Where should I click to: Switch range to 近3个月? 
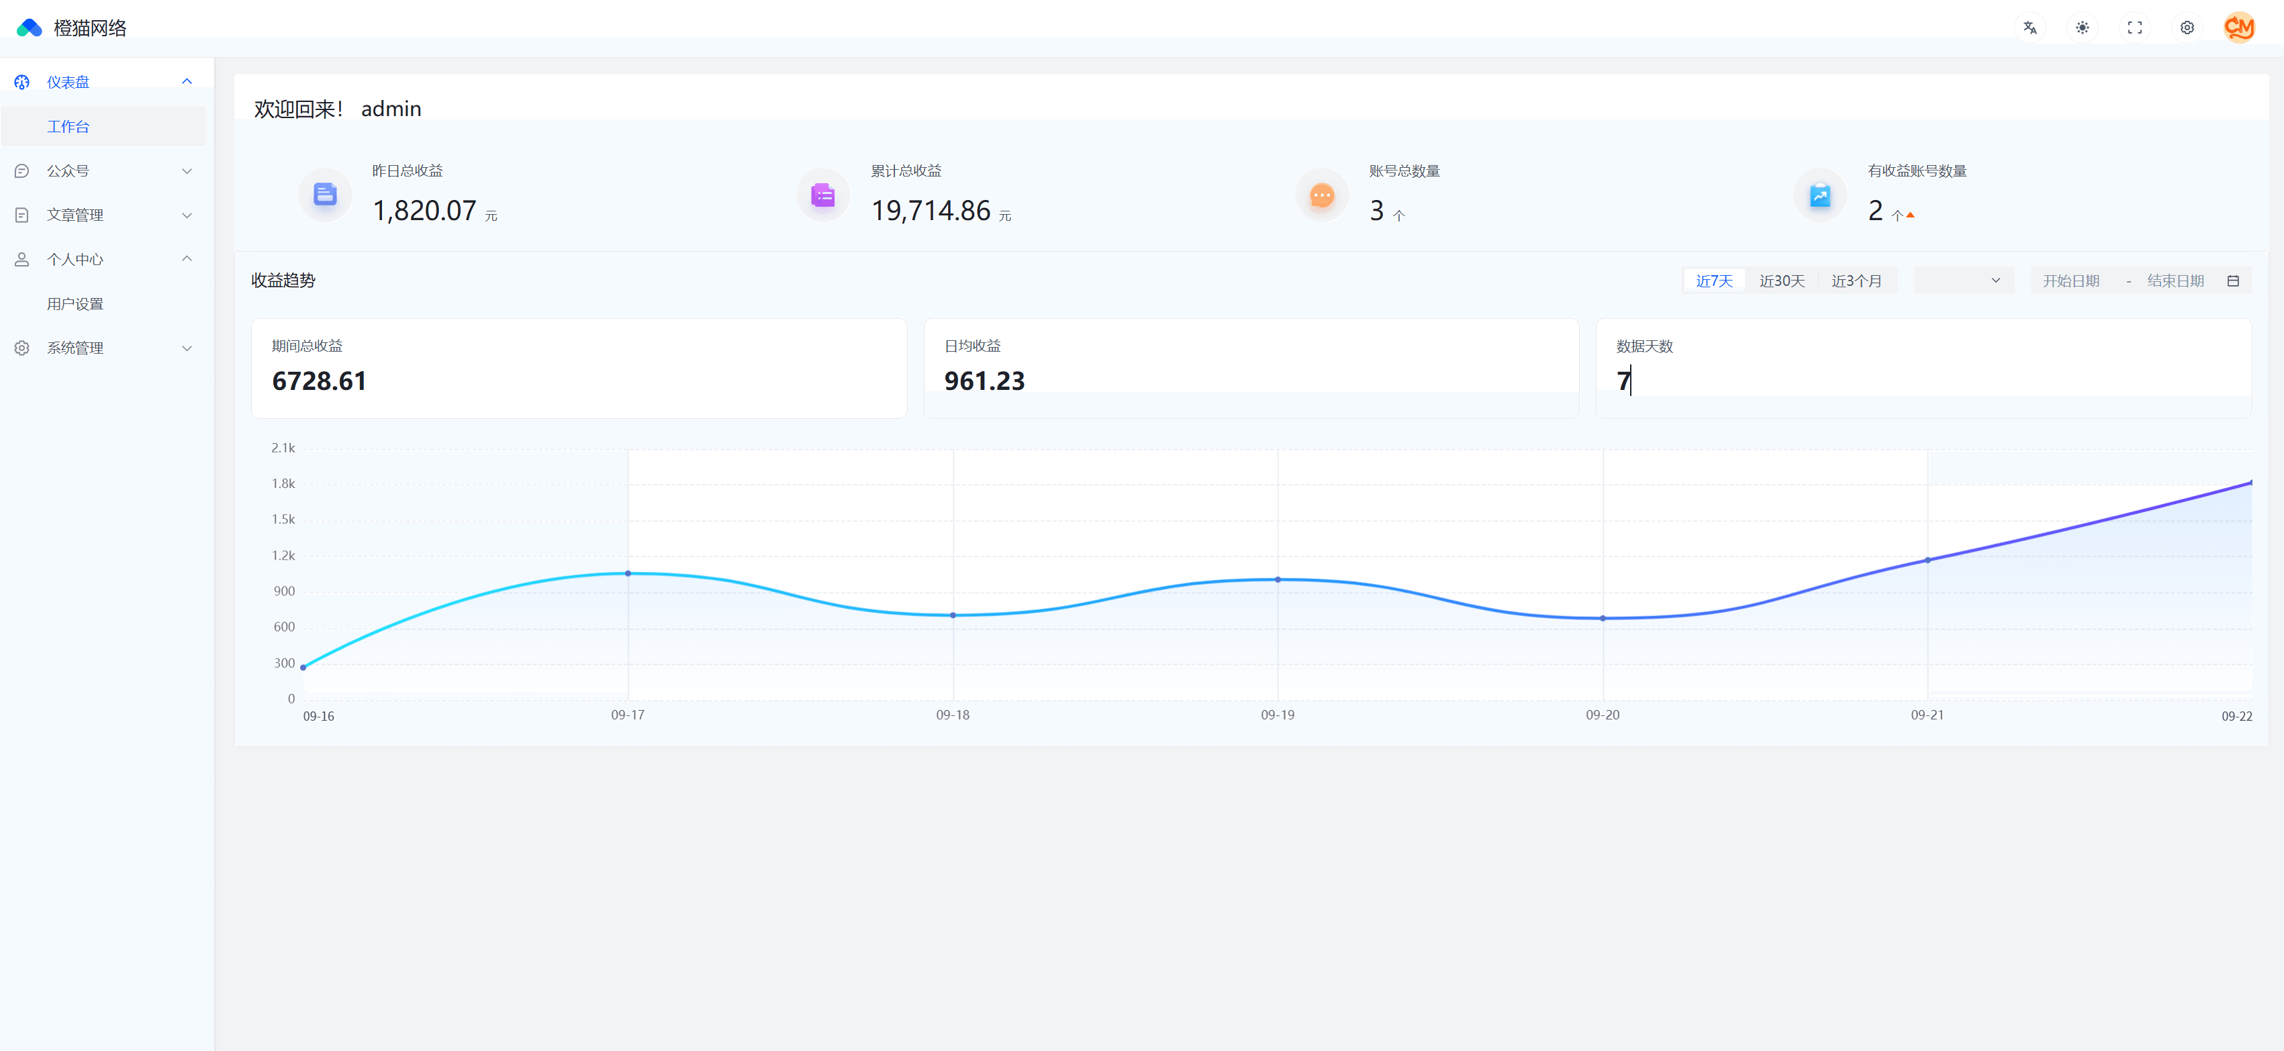point(1856,281)
